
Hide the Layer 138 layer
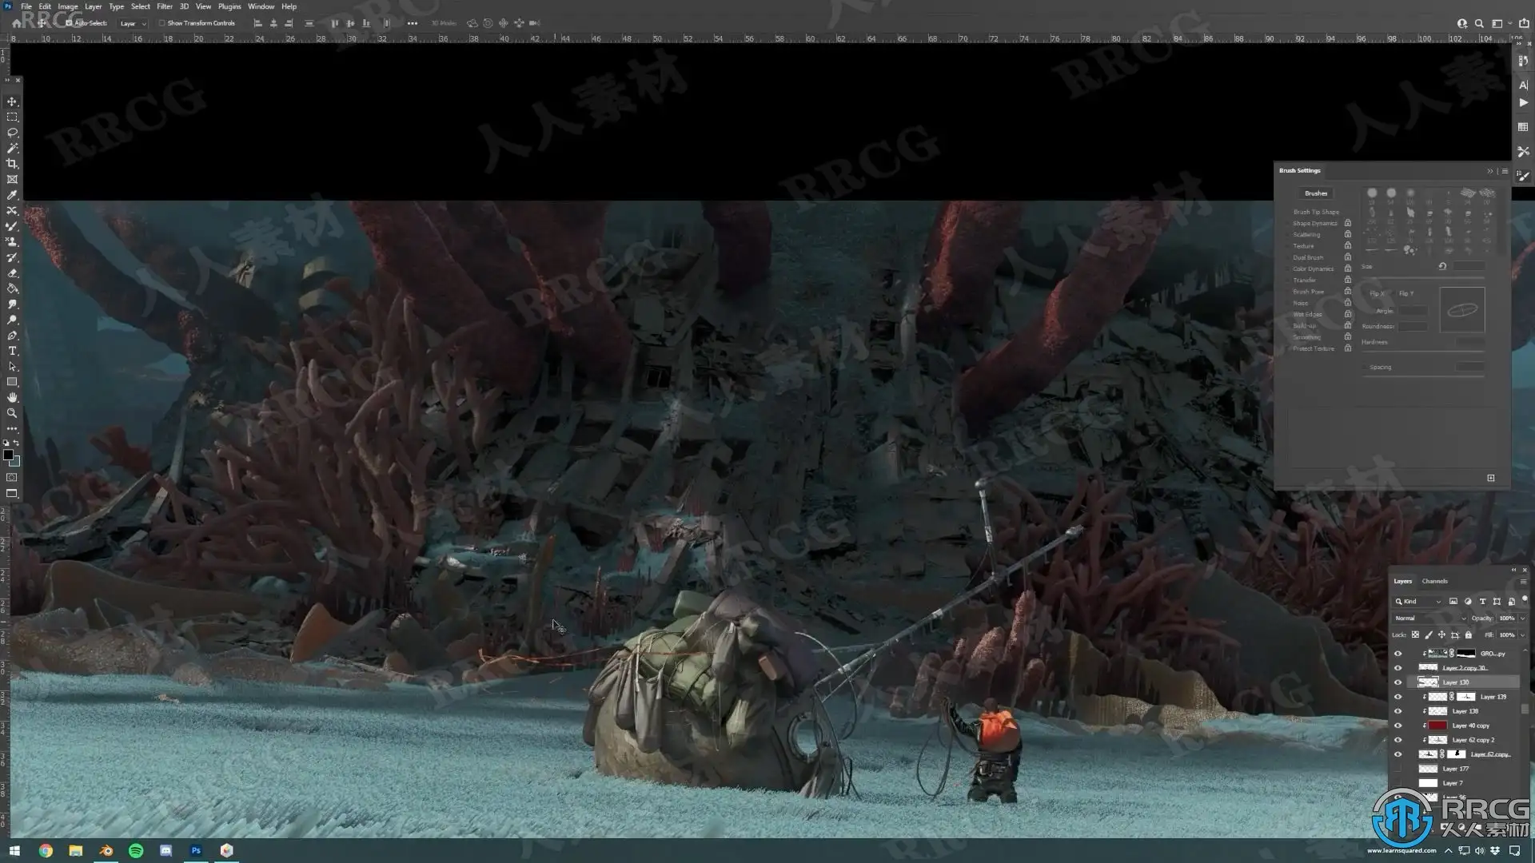click(1397, 711)
